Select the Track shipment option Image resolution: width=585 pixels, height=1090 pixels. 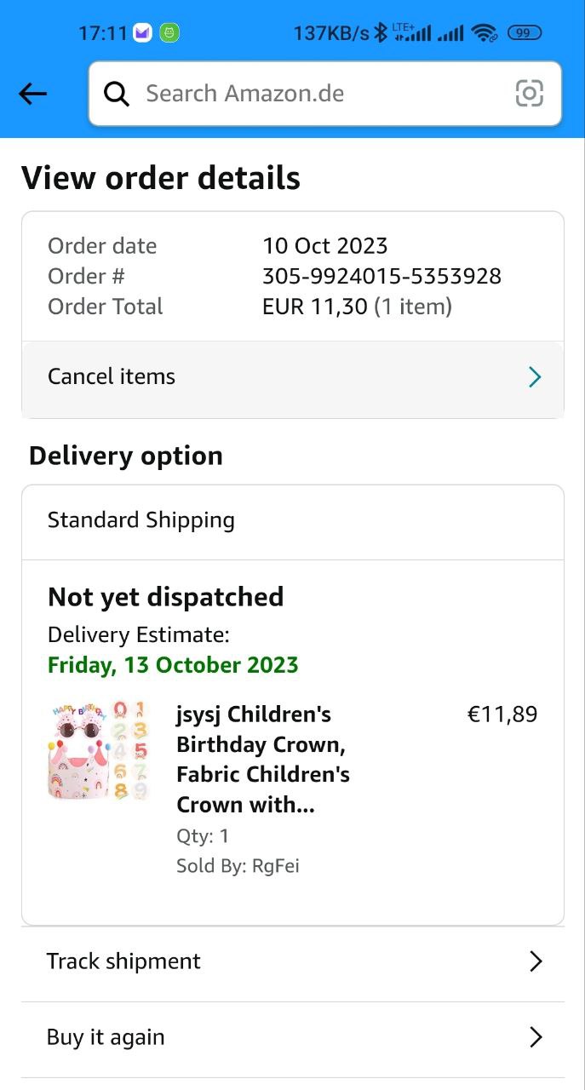tap(123, 961)
